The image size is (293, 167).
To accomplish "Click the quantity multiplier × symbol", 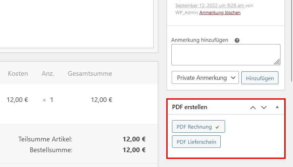I will pyautogui.click(x=44, y=100).
